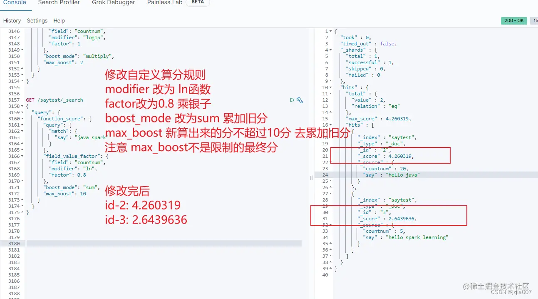The image size is (538, 299).
Task: Open the Help menu
Action: coord(59,20)
